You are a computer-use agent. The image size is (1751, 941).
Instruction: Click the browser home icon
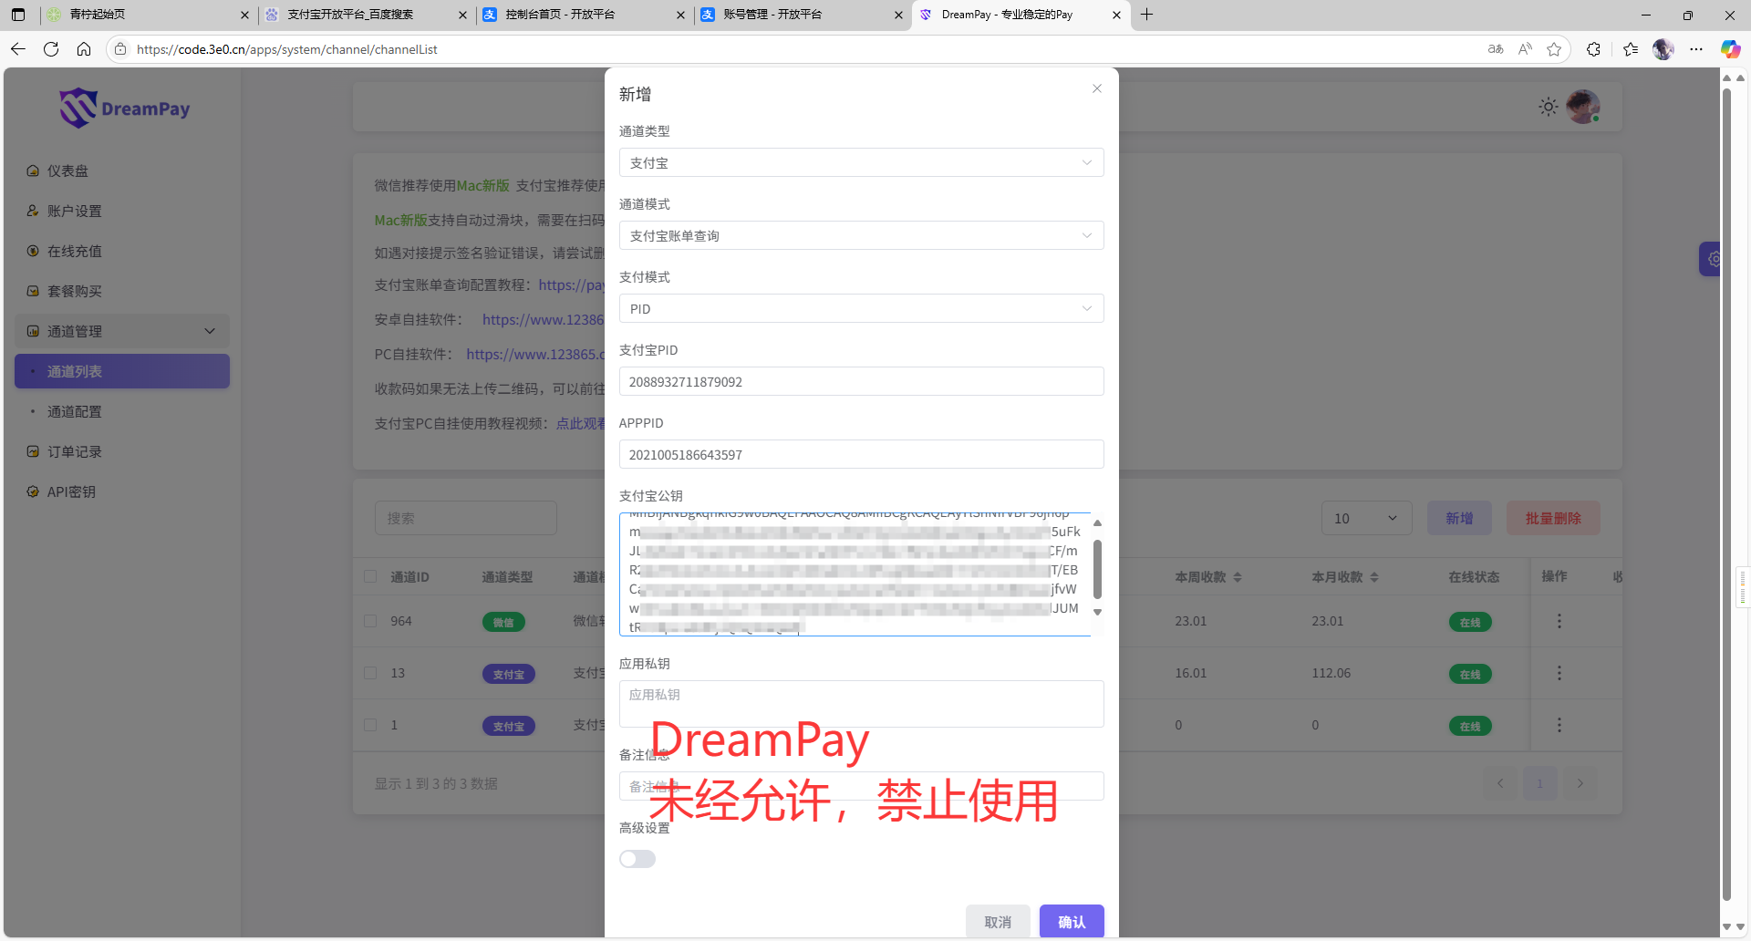coord(84,49)
